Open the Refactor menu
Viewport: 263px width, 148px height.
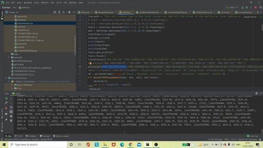pos(45,2)
